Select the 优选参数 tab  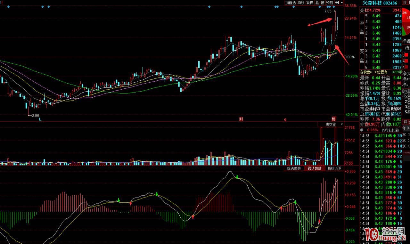point(294,168)
